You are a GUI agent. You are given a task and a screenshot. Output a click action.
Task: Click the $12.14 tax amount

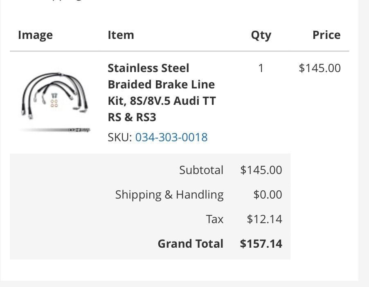tap(264, 219)
